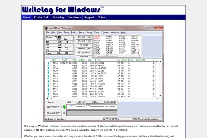Click the WriteLog app icon in title bar
Screen dimensions: 207x138
46,28
